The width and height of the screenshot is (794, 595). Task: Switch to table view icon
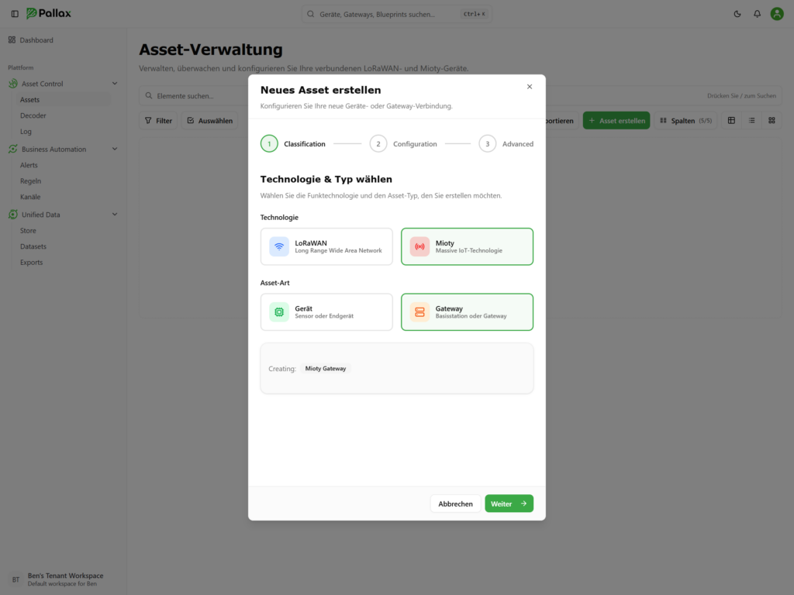point(731,121)
